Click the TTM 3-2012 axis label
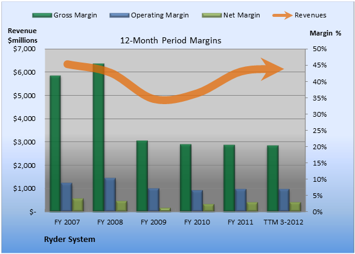 284,222
